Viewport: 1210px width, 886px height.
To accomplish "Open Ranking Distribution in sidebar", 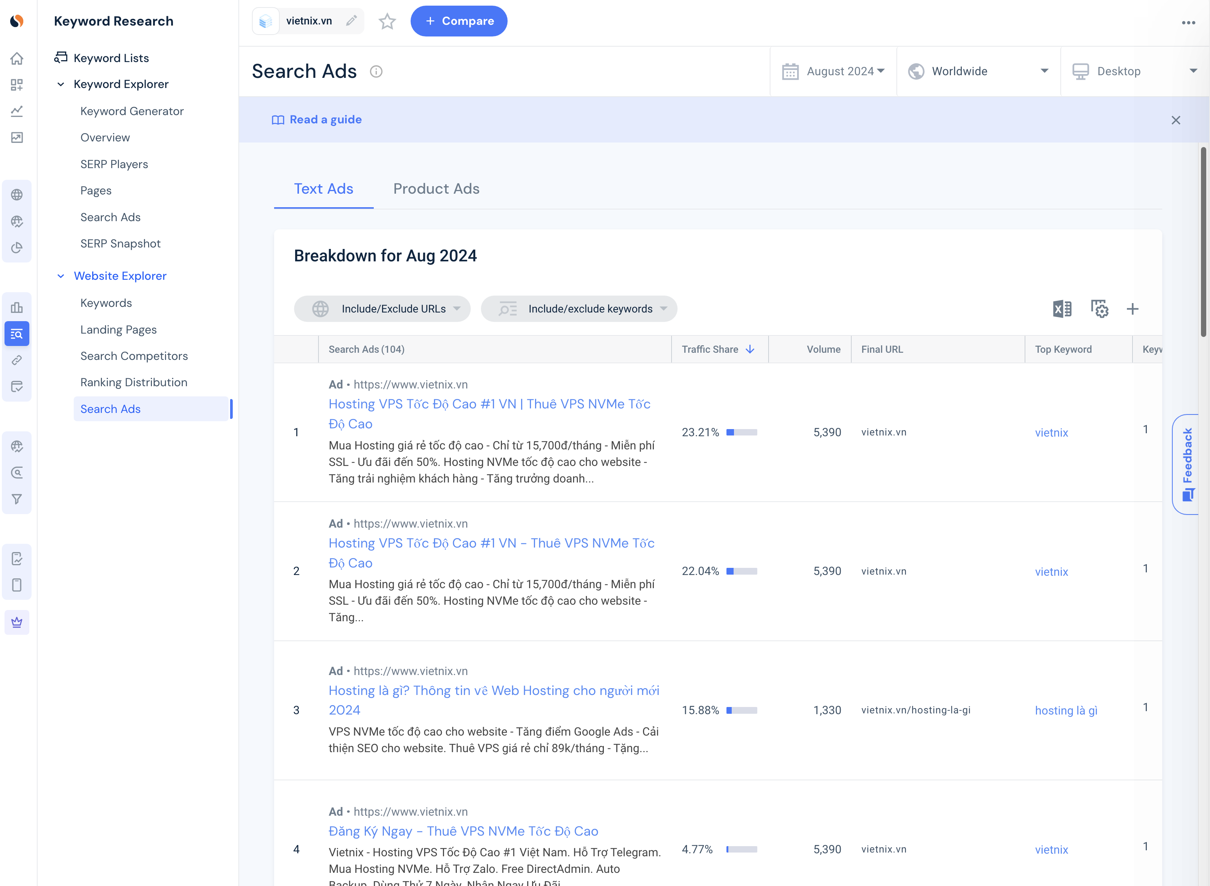I will point(134,382).
